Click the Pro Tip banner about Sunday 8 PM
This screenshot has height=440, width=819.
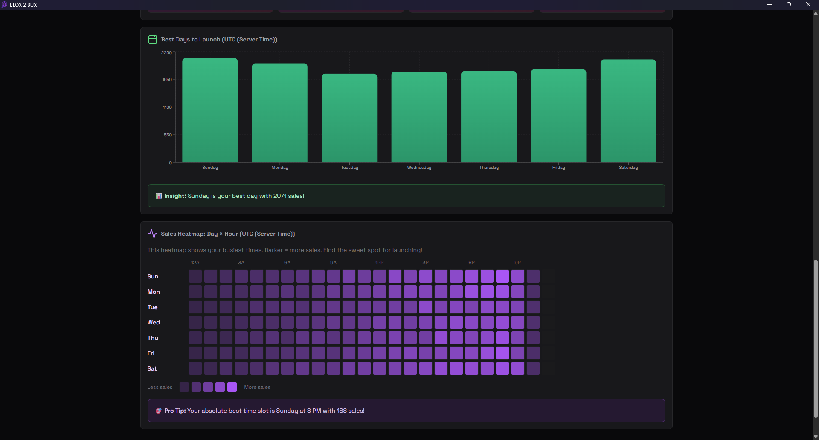coord(406,411)
